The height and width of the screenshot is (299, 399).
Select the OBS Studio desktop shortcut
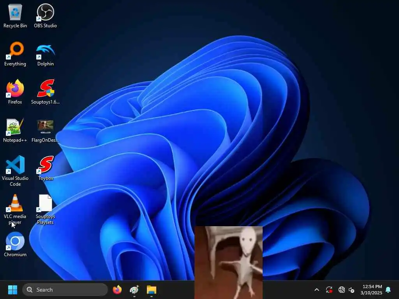(45, 16)
